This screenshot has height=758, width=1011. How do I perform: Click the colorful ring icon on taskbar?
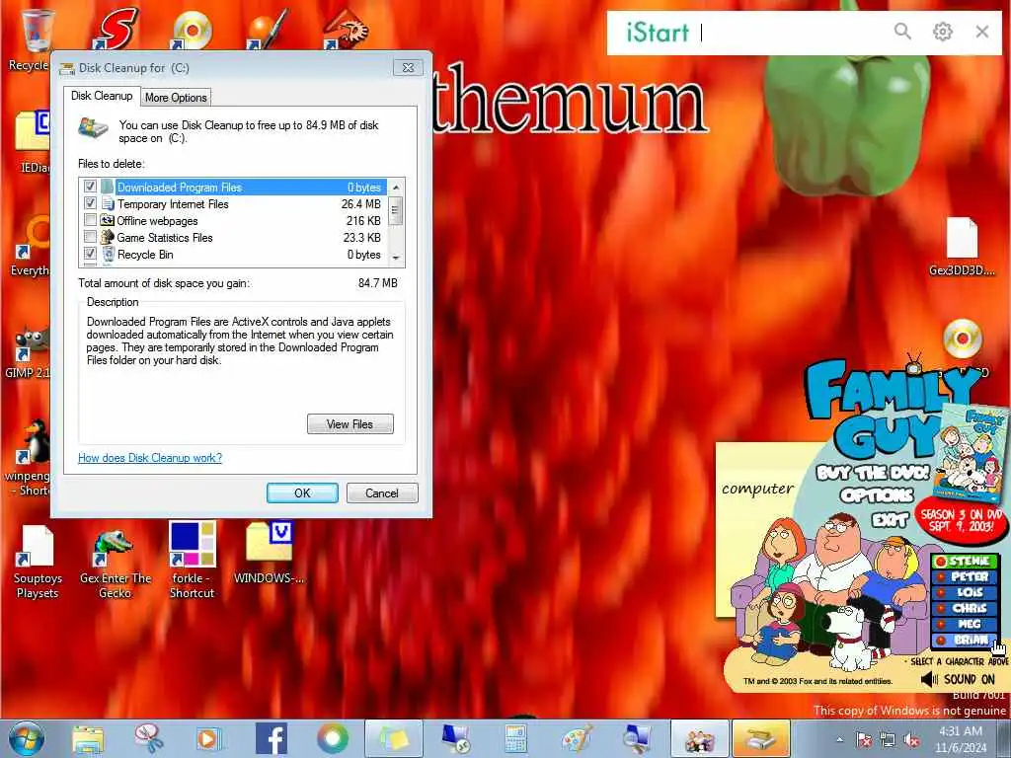click(x=333, y=738)
